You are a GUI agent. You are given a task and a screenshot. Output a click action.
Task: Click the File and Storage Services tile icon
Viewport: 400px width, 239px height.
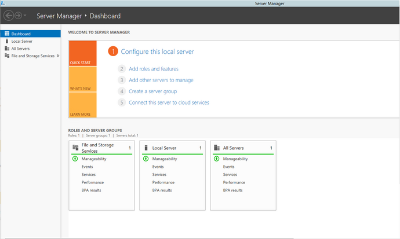pos(75,148)
